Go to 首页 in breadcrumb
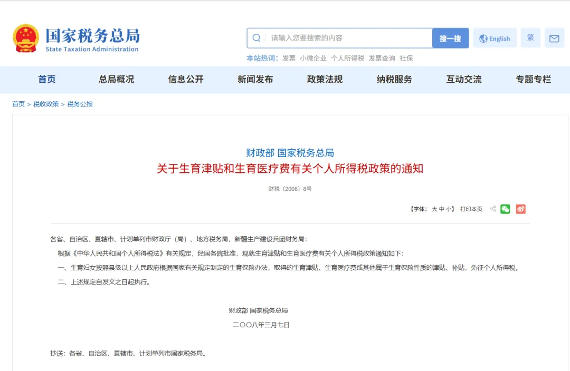Image resolution: width=570 pixels, height=371 pixels. (18, 104)
